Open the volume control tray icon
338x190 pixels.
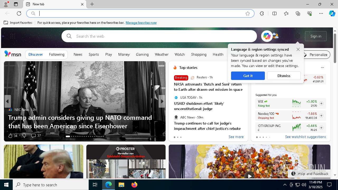coord(304,185)
